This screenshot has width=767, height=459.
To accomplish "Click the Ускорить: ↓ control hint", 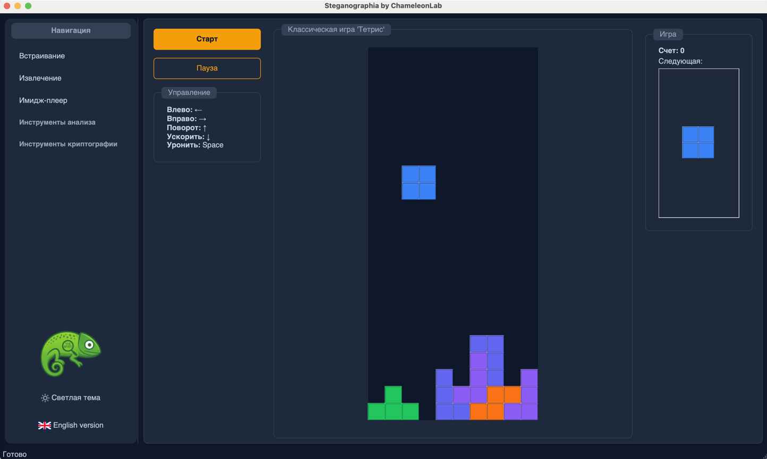I will tap(189, 136).
